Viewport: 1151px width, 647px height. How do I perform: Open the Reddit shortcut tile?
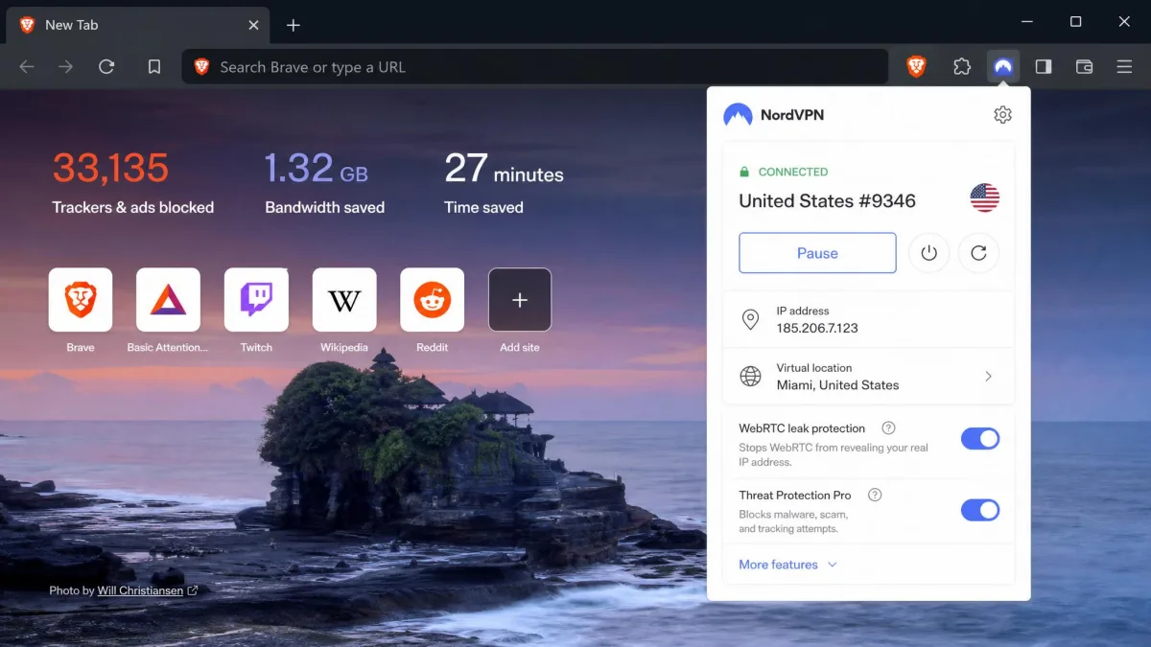point(433,300)
